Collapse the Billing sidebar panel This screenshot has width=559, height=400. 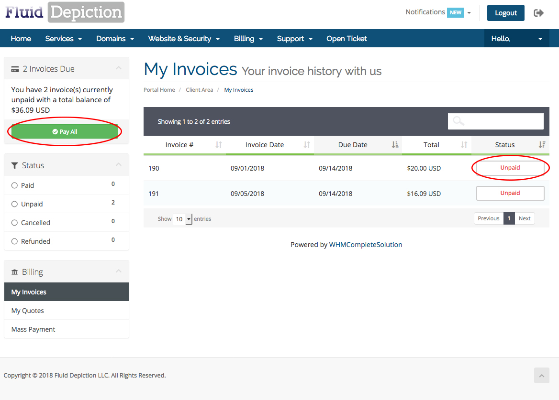(x=119, y=271)
